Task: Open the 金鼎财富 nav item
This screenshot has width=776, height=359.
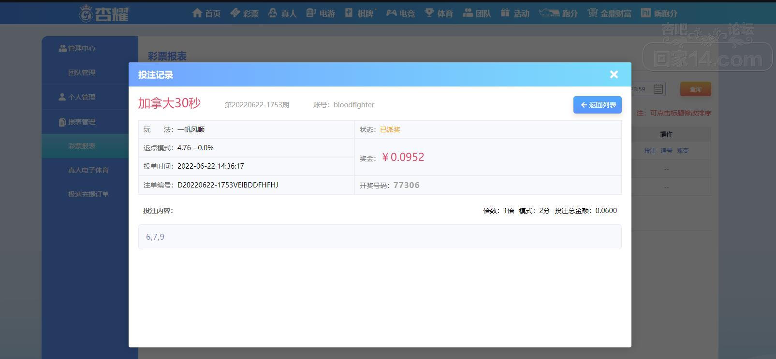Action: 609,13
